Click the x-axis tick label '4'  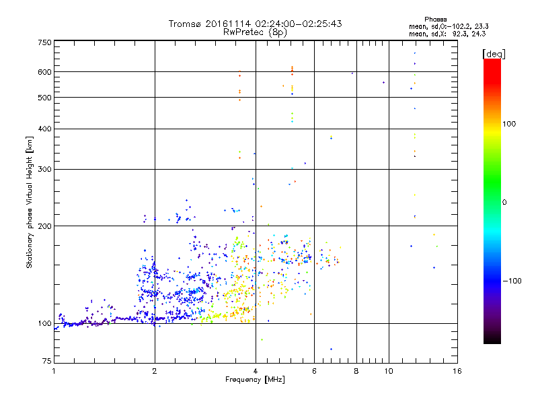click(256, 371)
